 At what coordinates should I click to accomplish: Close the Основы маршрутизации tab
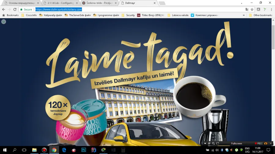(38, 3)
